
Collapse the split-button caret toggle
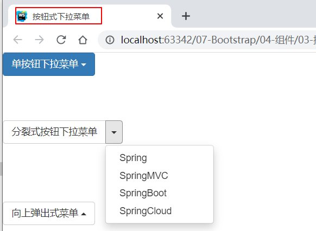pos(114,132)
